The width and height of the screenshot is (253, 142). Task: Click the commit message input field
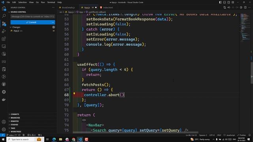tap(33, 17)
